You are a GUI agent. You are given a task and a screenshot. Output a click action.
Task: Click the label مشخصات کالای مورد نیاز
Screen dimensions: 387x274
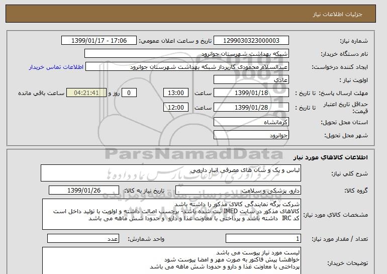(x=336, y=215)
